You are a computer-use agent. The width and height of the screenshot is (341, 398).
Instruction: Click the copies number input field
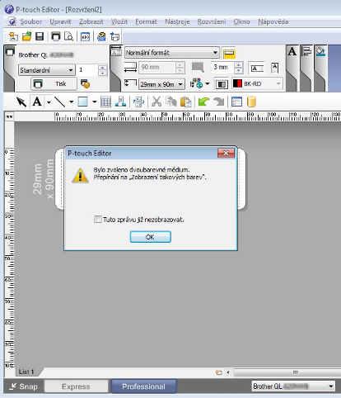click(x=87, y=70)
